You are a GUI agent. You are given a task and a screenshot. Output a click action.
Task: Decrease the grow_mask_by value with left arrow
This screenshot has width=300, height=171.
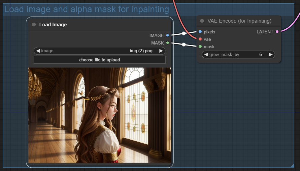(x=206, y=54)
